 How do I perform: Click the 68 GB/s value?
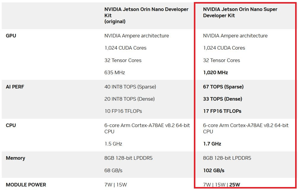coord(113,170)
